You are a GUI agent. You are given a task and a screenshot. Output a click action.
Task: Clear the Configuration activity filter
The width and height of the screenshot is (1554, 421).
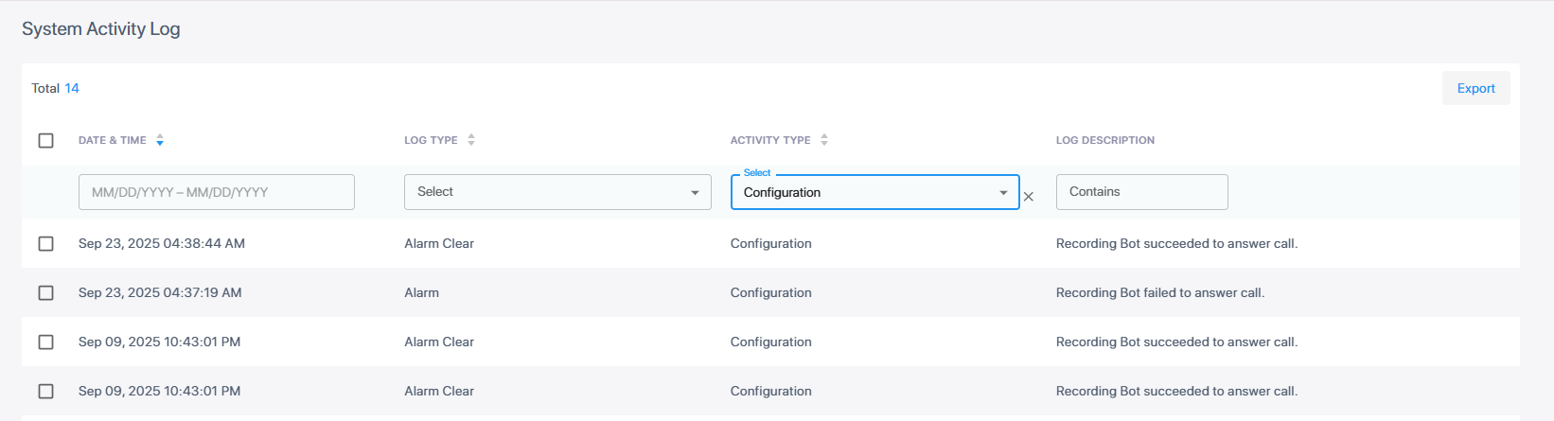[x=1029, y=197]
